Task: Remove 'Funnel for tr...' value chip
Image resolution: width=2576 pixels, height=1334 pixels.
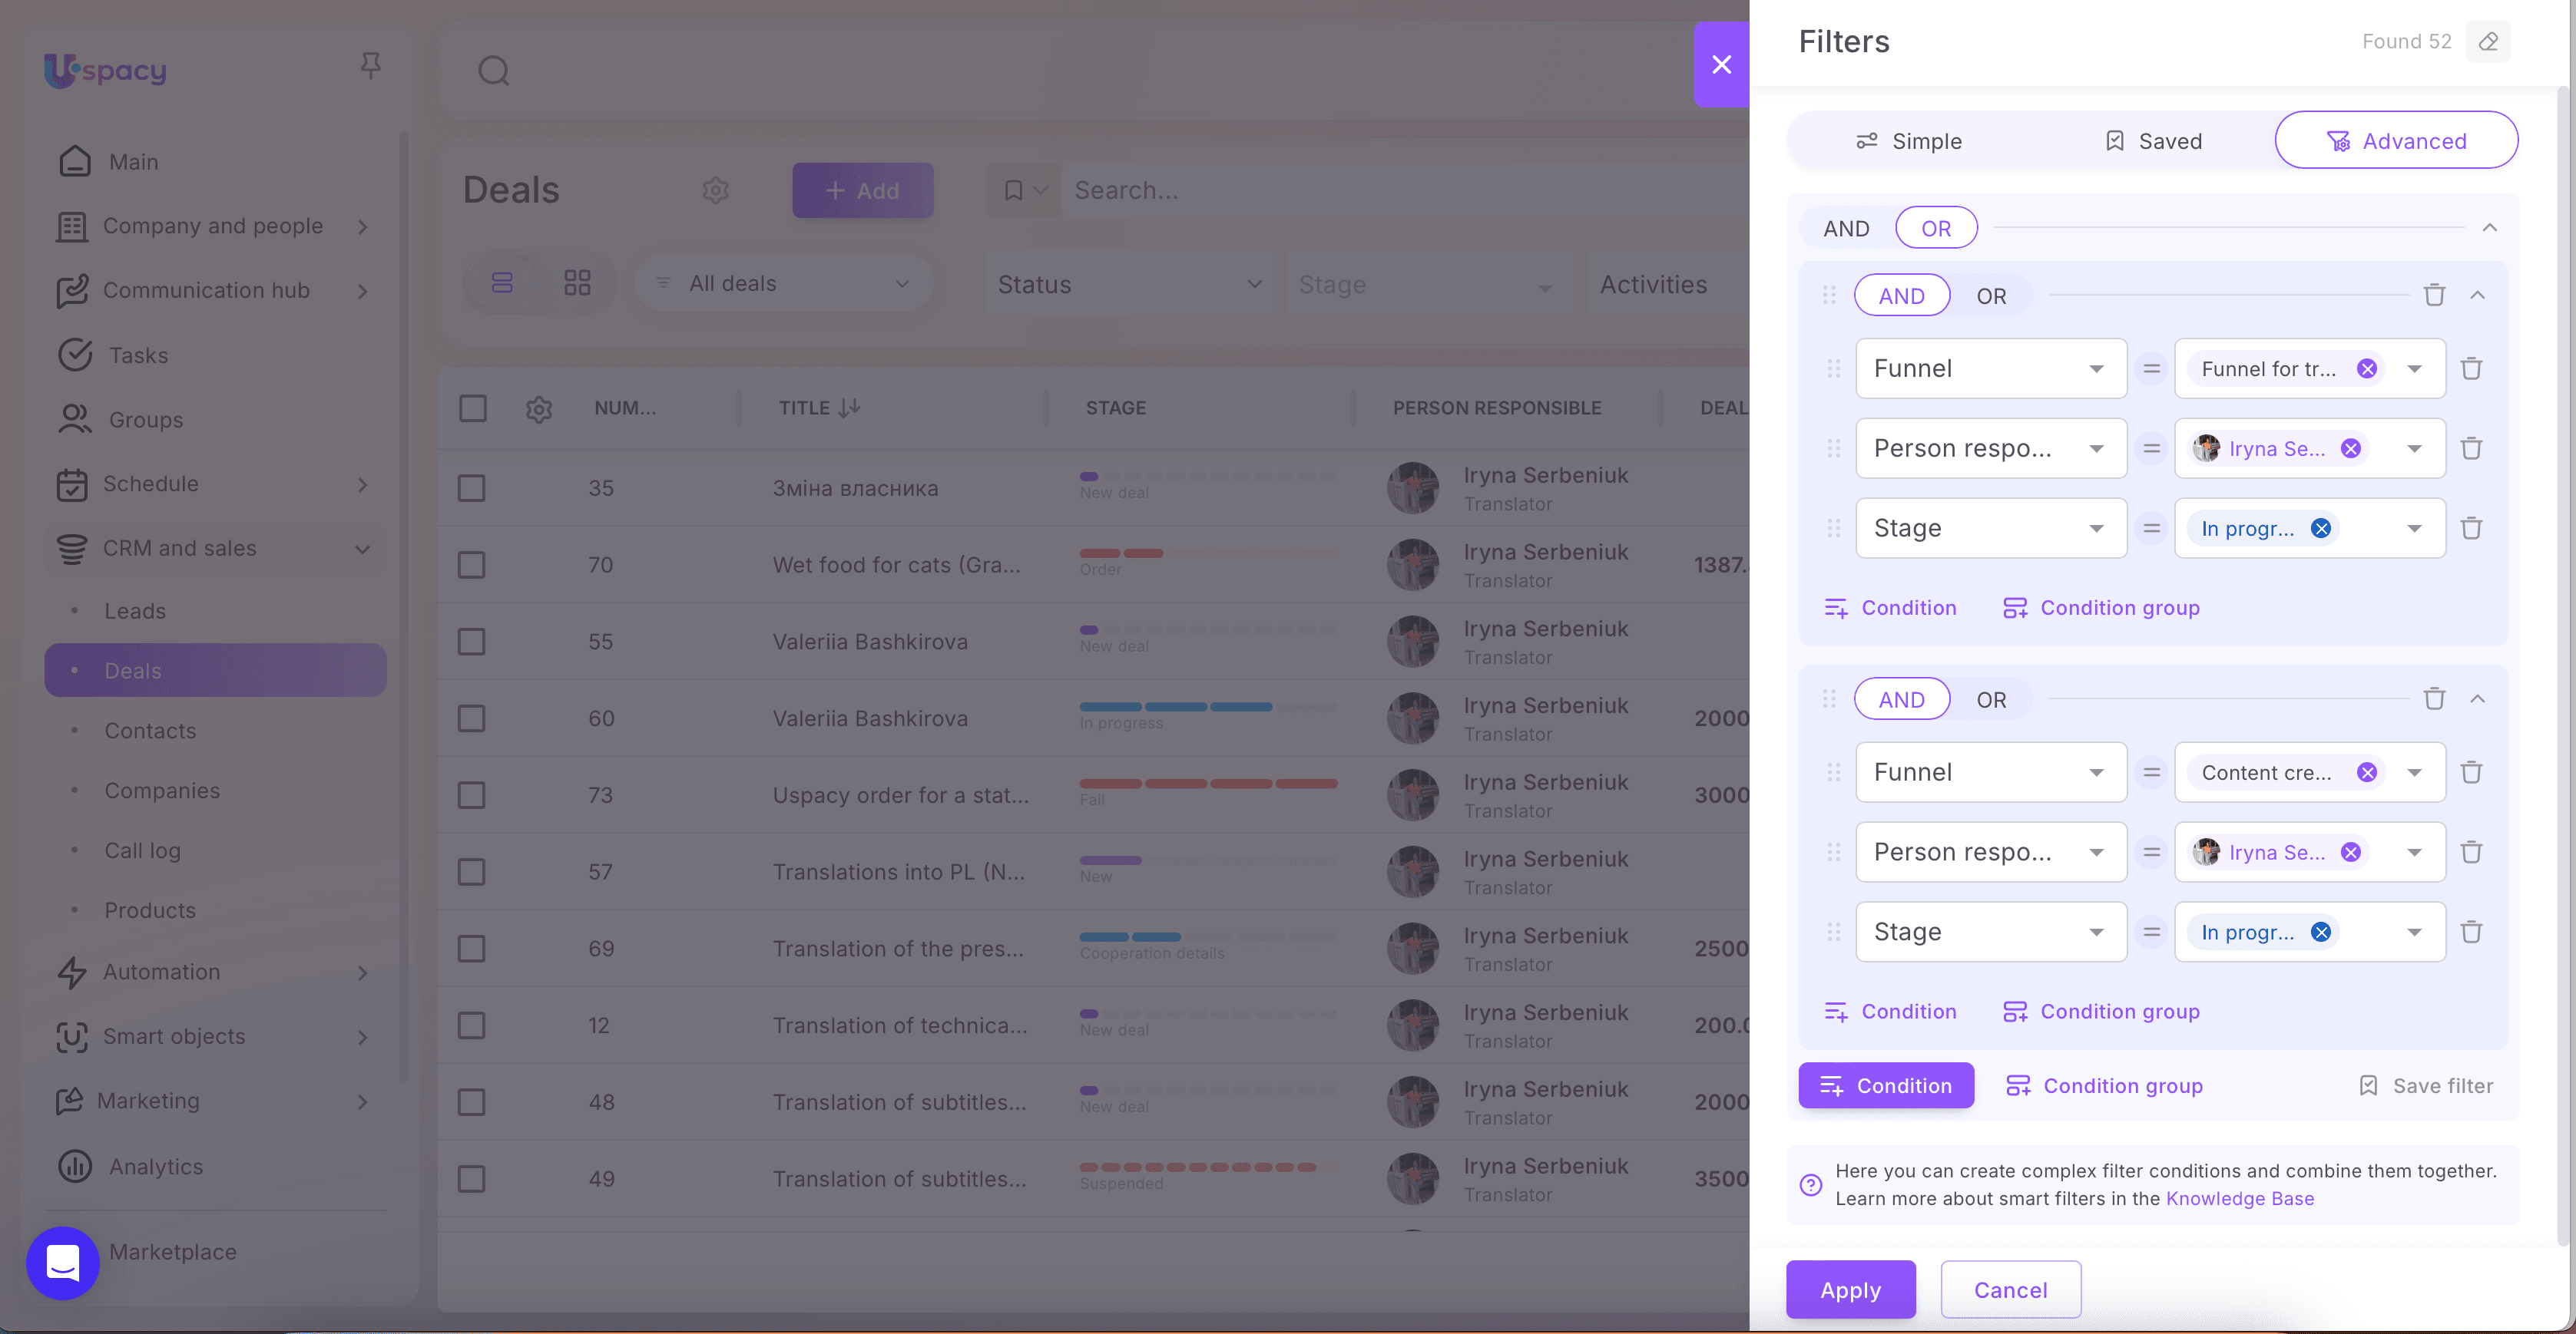Action: [x=2366, y=368]
